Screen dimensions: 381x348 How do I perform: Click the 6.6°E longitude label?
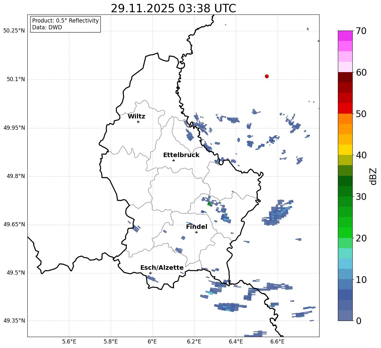(277, 342)
